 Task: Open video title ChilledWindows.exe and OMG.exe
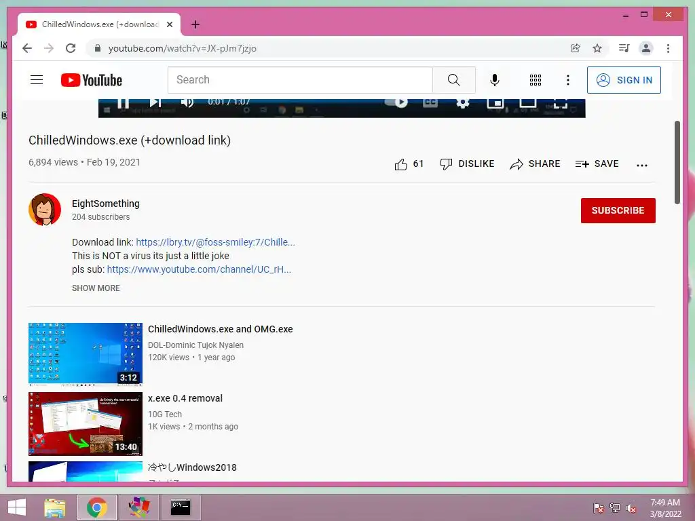point(221,329)
